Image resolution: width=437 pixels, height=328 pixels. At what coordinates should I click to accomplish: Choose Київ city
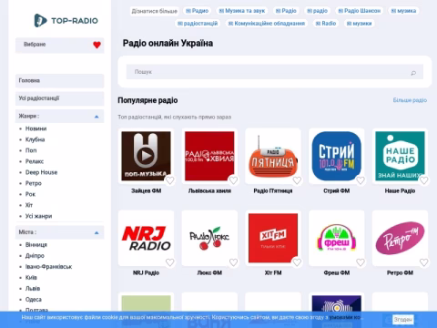(x=31, y=278)
